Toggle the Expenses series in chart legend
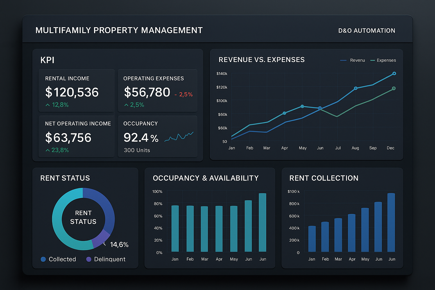 click(x=383, y=60)
